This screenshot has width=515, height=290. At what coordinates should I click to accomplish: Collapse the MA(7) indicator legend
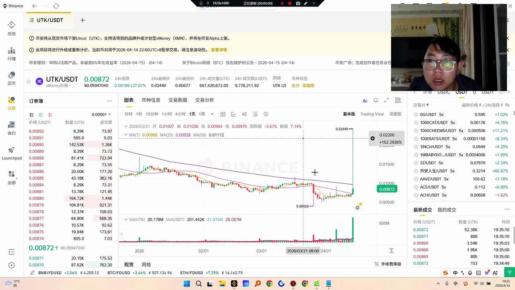[x=126, y=135]
